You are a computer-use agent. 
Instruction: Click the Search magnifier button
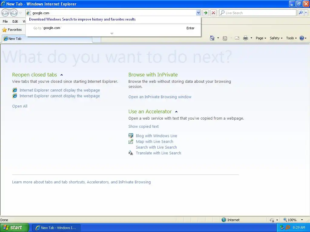301,13
